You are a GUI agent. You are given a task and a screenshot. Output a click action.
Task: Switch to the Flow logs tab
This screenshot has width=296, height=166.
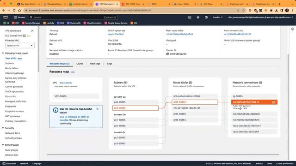(x=95, y=64)
